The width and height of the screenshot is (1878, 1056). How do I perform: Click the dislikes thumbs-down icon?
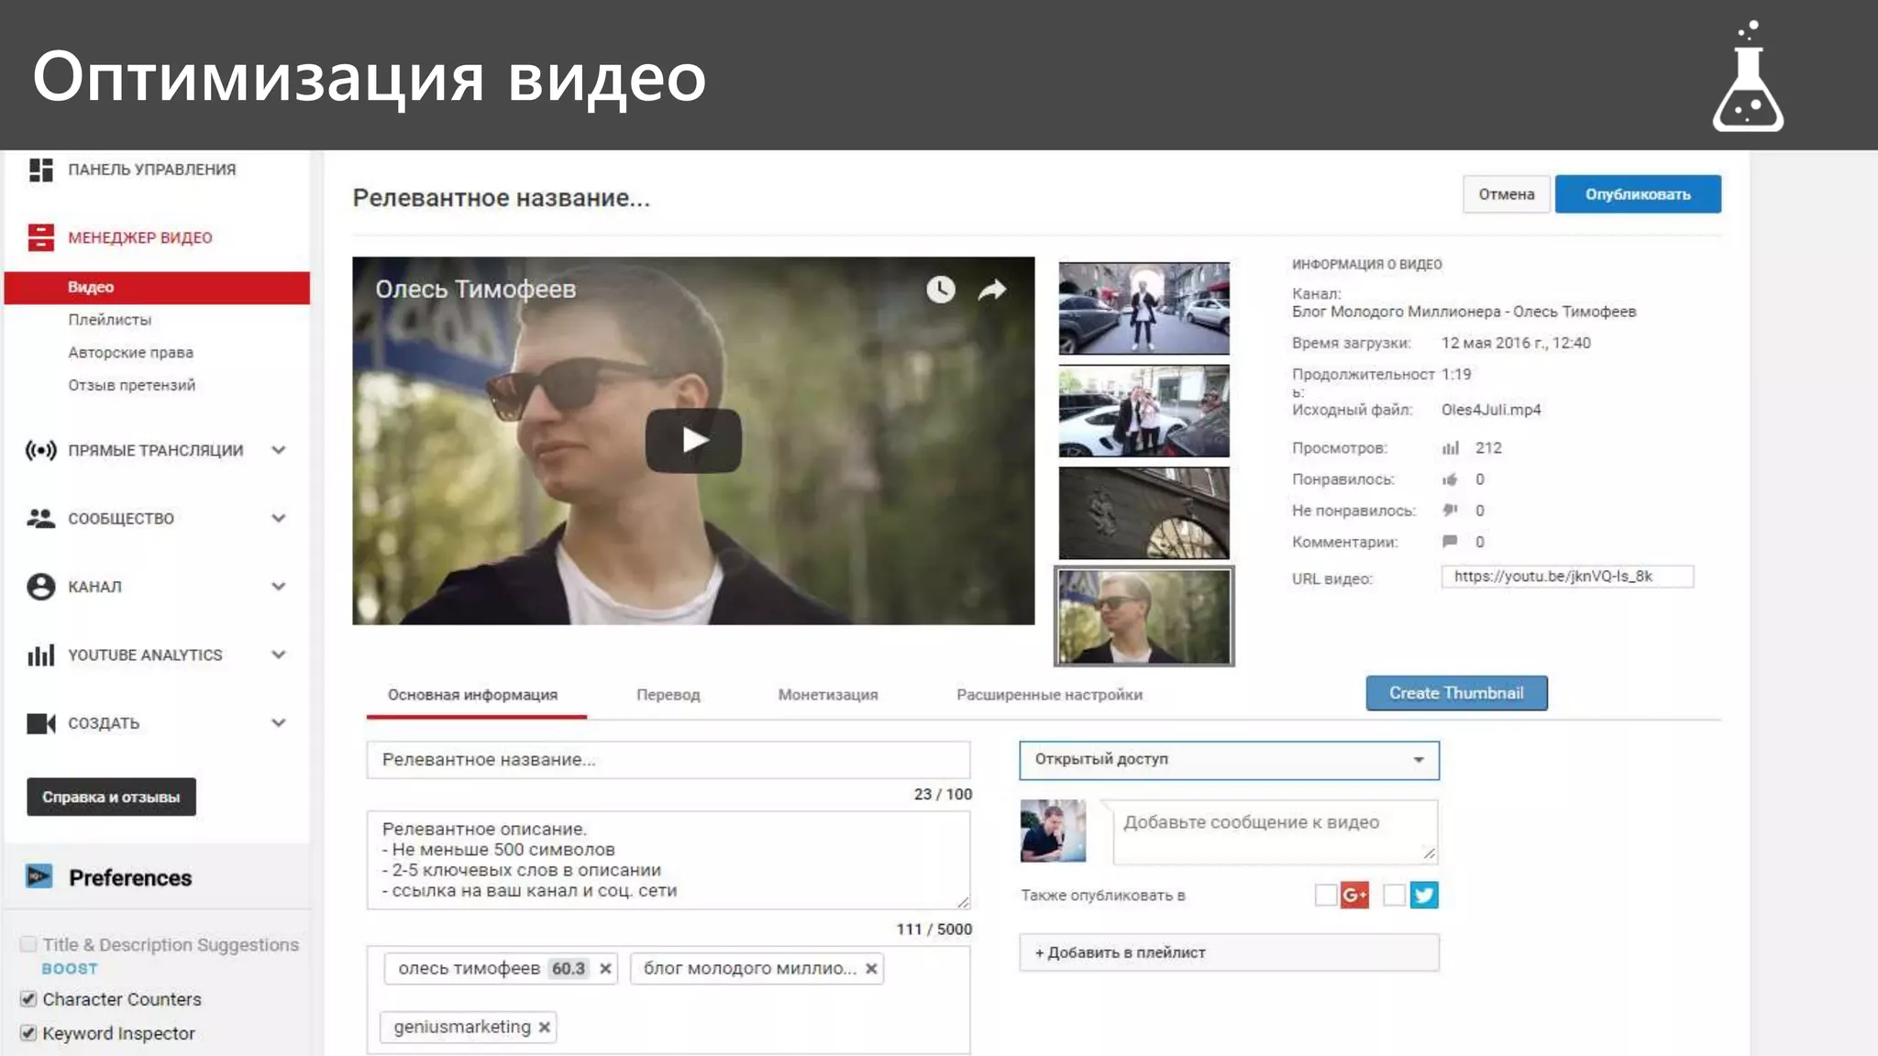1450,511
